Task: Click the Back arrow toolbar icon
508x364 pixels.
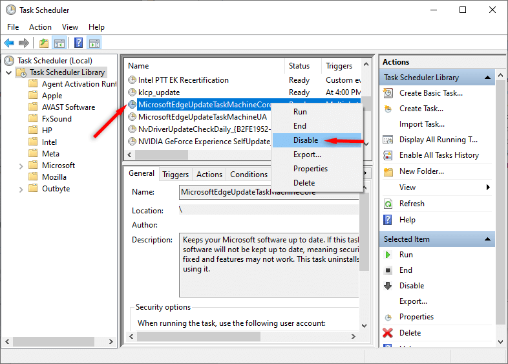Action: coord(9,43)
